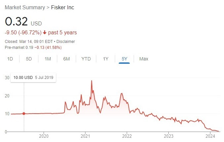Click the 2024 label on the chart axis
The image size is (224, 142).
click(210, 136)
